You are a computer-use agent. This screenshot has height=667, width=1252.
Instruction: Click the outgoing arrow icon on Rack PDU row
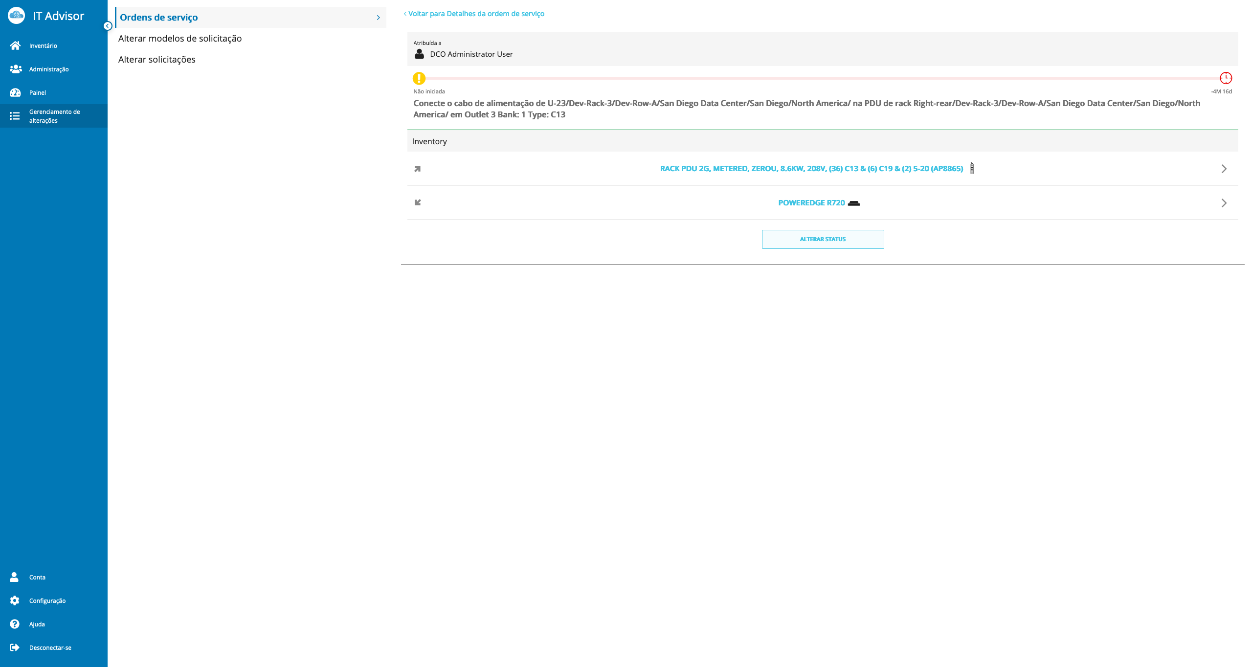click(417, 169)
